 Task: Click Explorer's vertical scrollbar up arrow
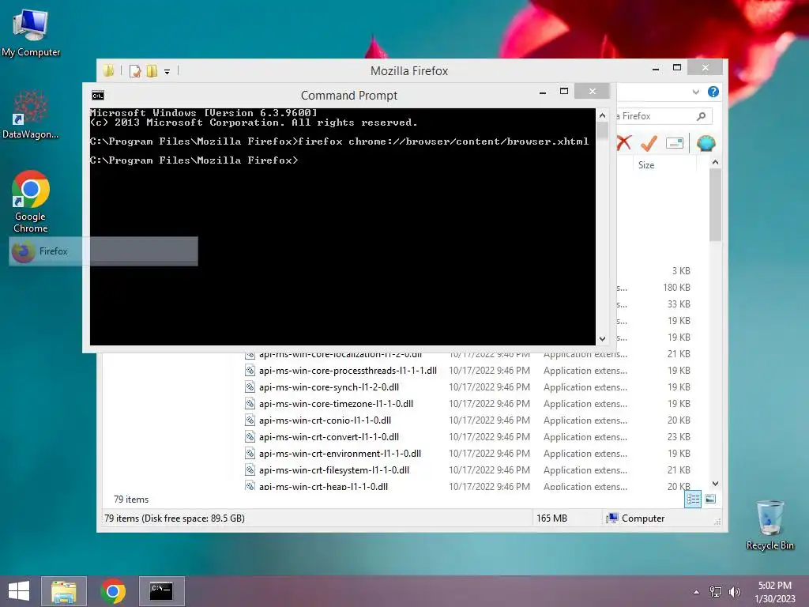[x=715, y=162]
